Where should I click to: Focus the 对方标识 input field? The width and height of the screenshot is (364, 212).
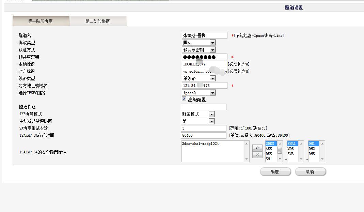pos(205,71)
